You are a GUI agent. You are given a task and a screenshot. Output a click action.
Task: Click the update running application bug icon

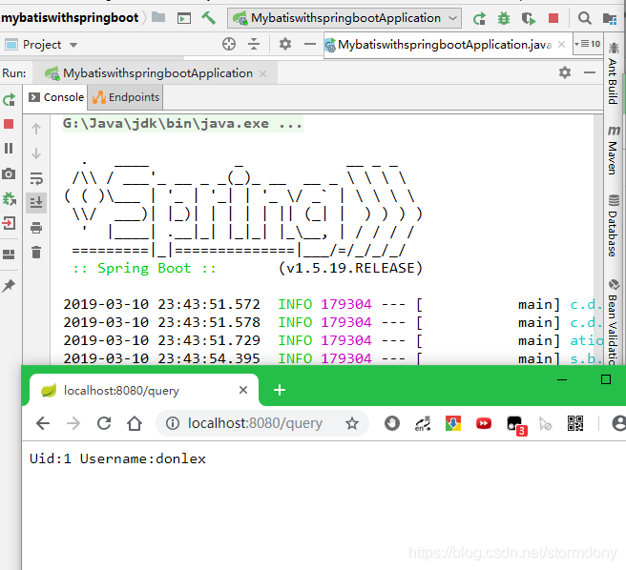[9, 198]
